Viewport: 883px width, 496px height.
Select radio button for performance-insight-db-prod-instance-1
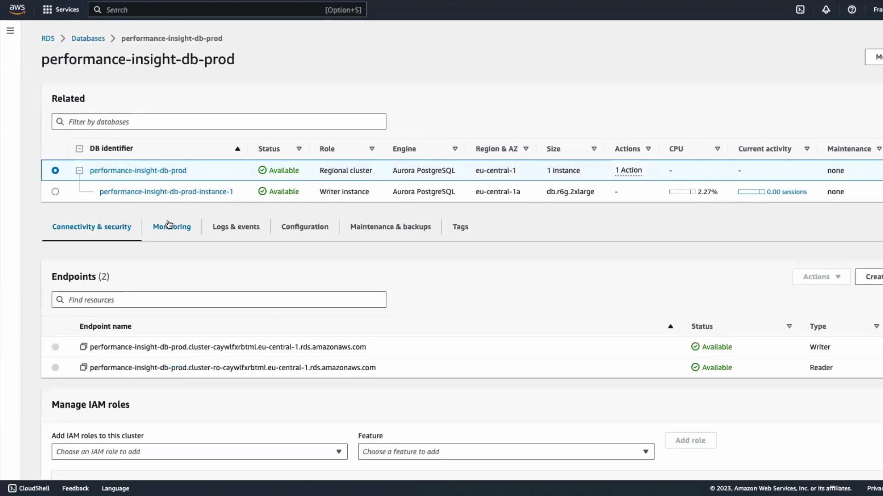(x=55, y=192)
